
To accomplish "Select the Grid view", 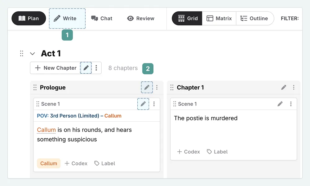I will tap(187, 18).
